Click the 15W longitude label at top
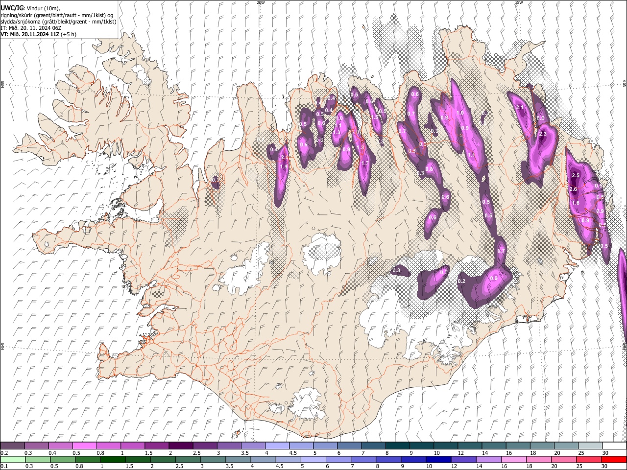 (519, 2)
